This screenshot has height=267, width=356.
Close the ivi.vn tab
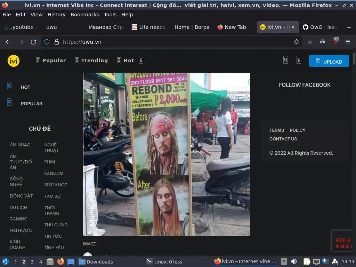coord(293,27)
